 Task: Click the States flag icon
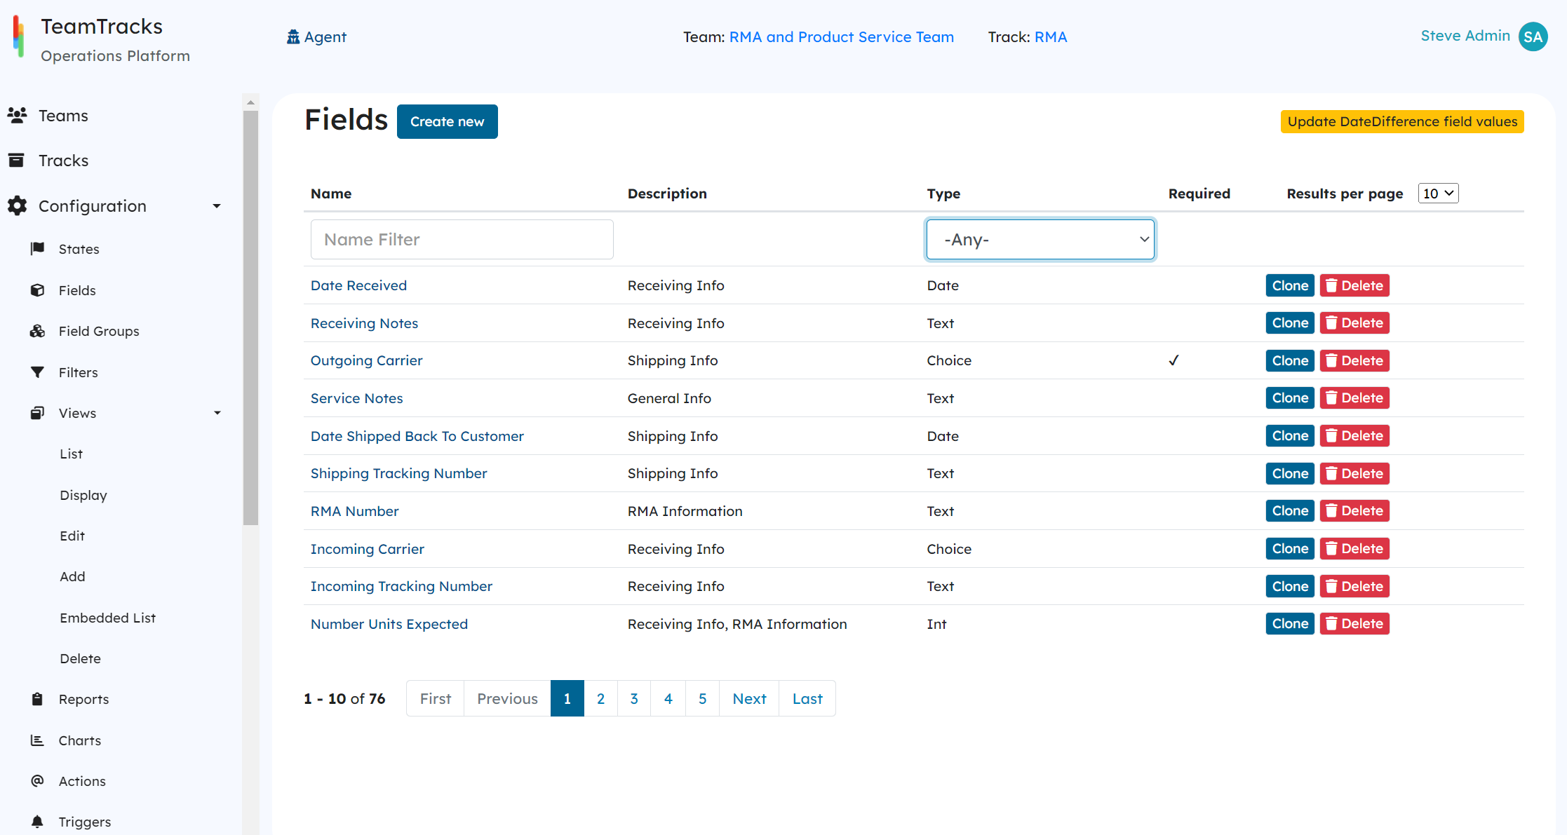38,248
